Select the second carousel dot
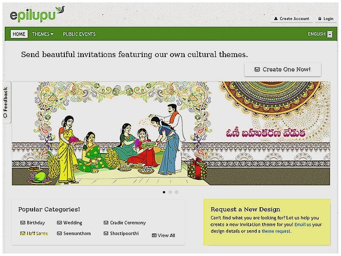The width and height of the screenshot is (341, 256). pyautogui.click(x=170, y=192)
